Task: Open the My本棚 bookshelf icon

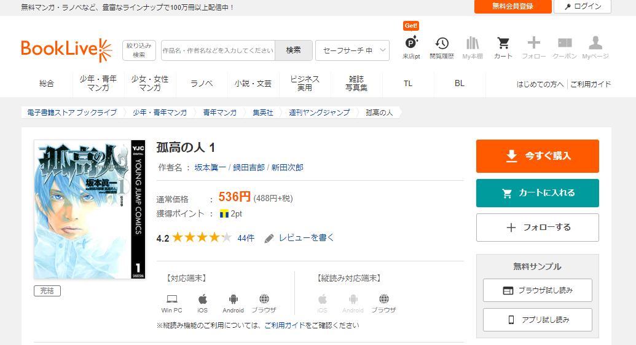Action: coord(472,44)
